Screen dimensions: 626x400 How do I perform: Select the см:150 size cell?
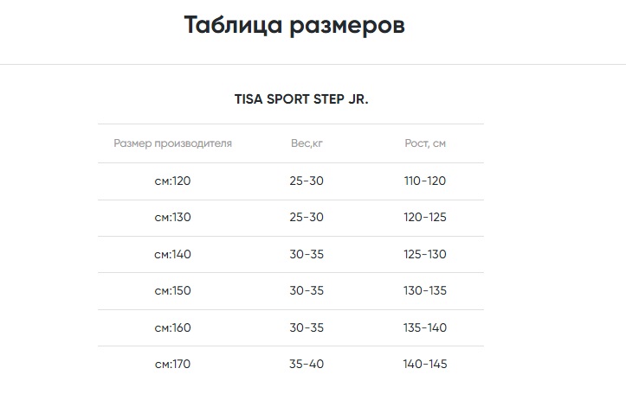click(x=172, y=290)
